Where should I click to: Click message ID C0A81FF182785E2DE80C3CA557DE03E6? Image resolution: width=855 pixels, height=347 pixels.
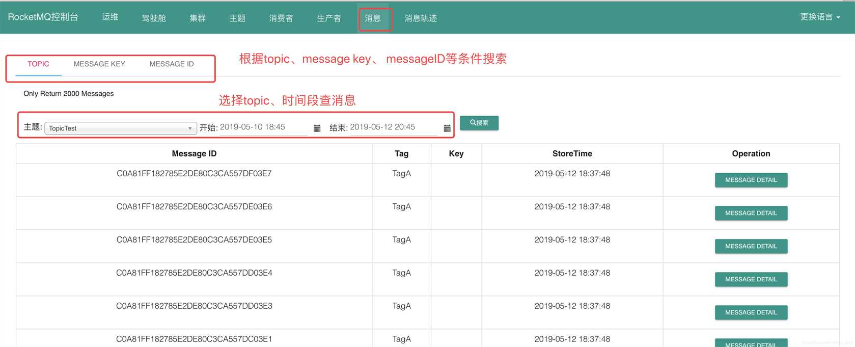(x=194, y=207)
